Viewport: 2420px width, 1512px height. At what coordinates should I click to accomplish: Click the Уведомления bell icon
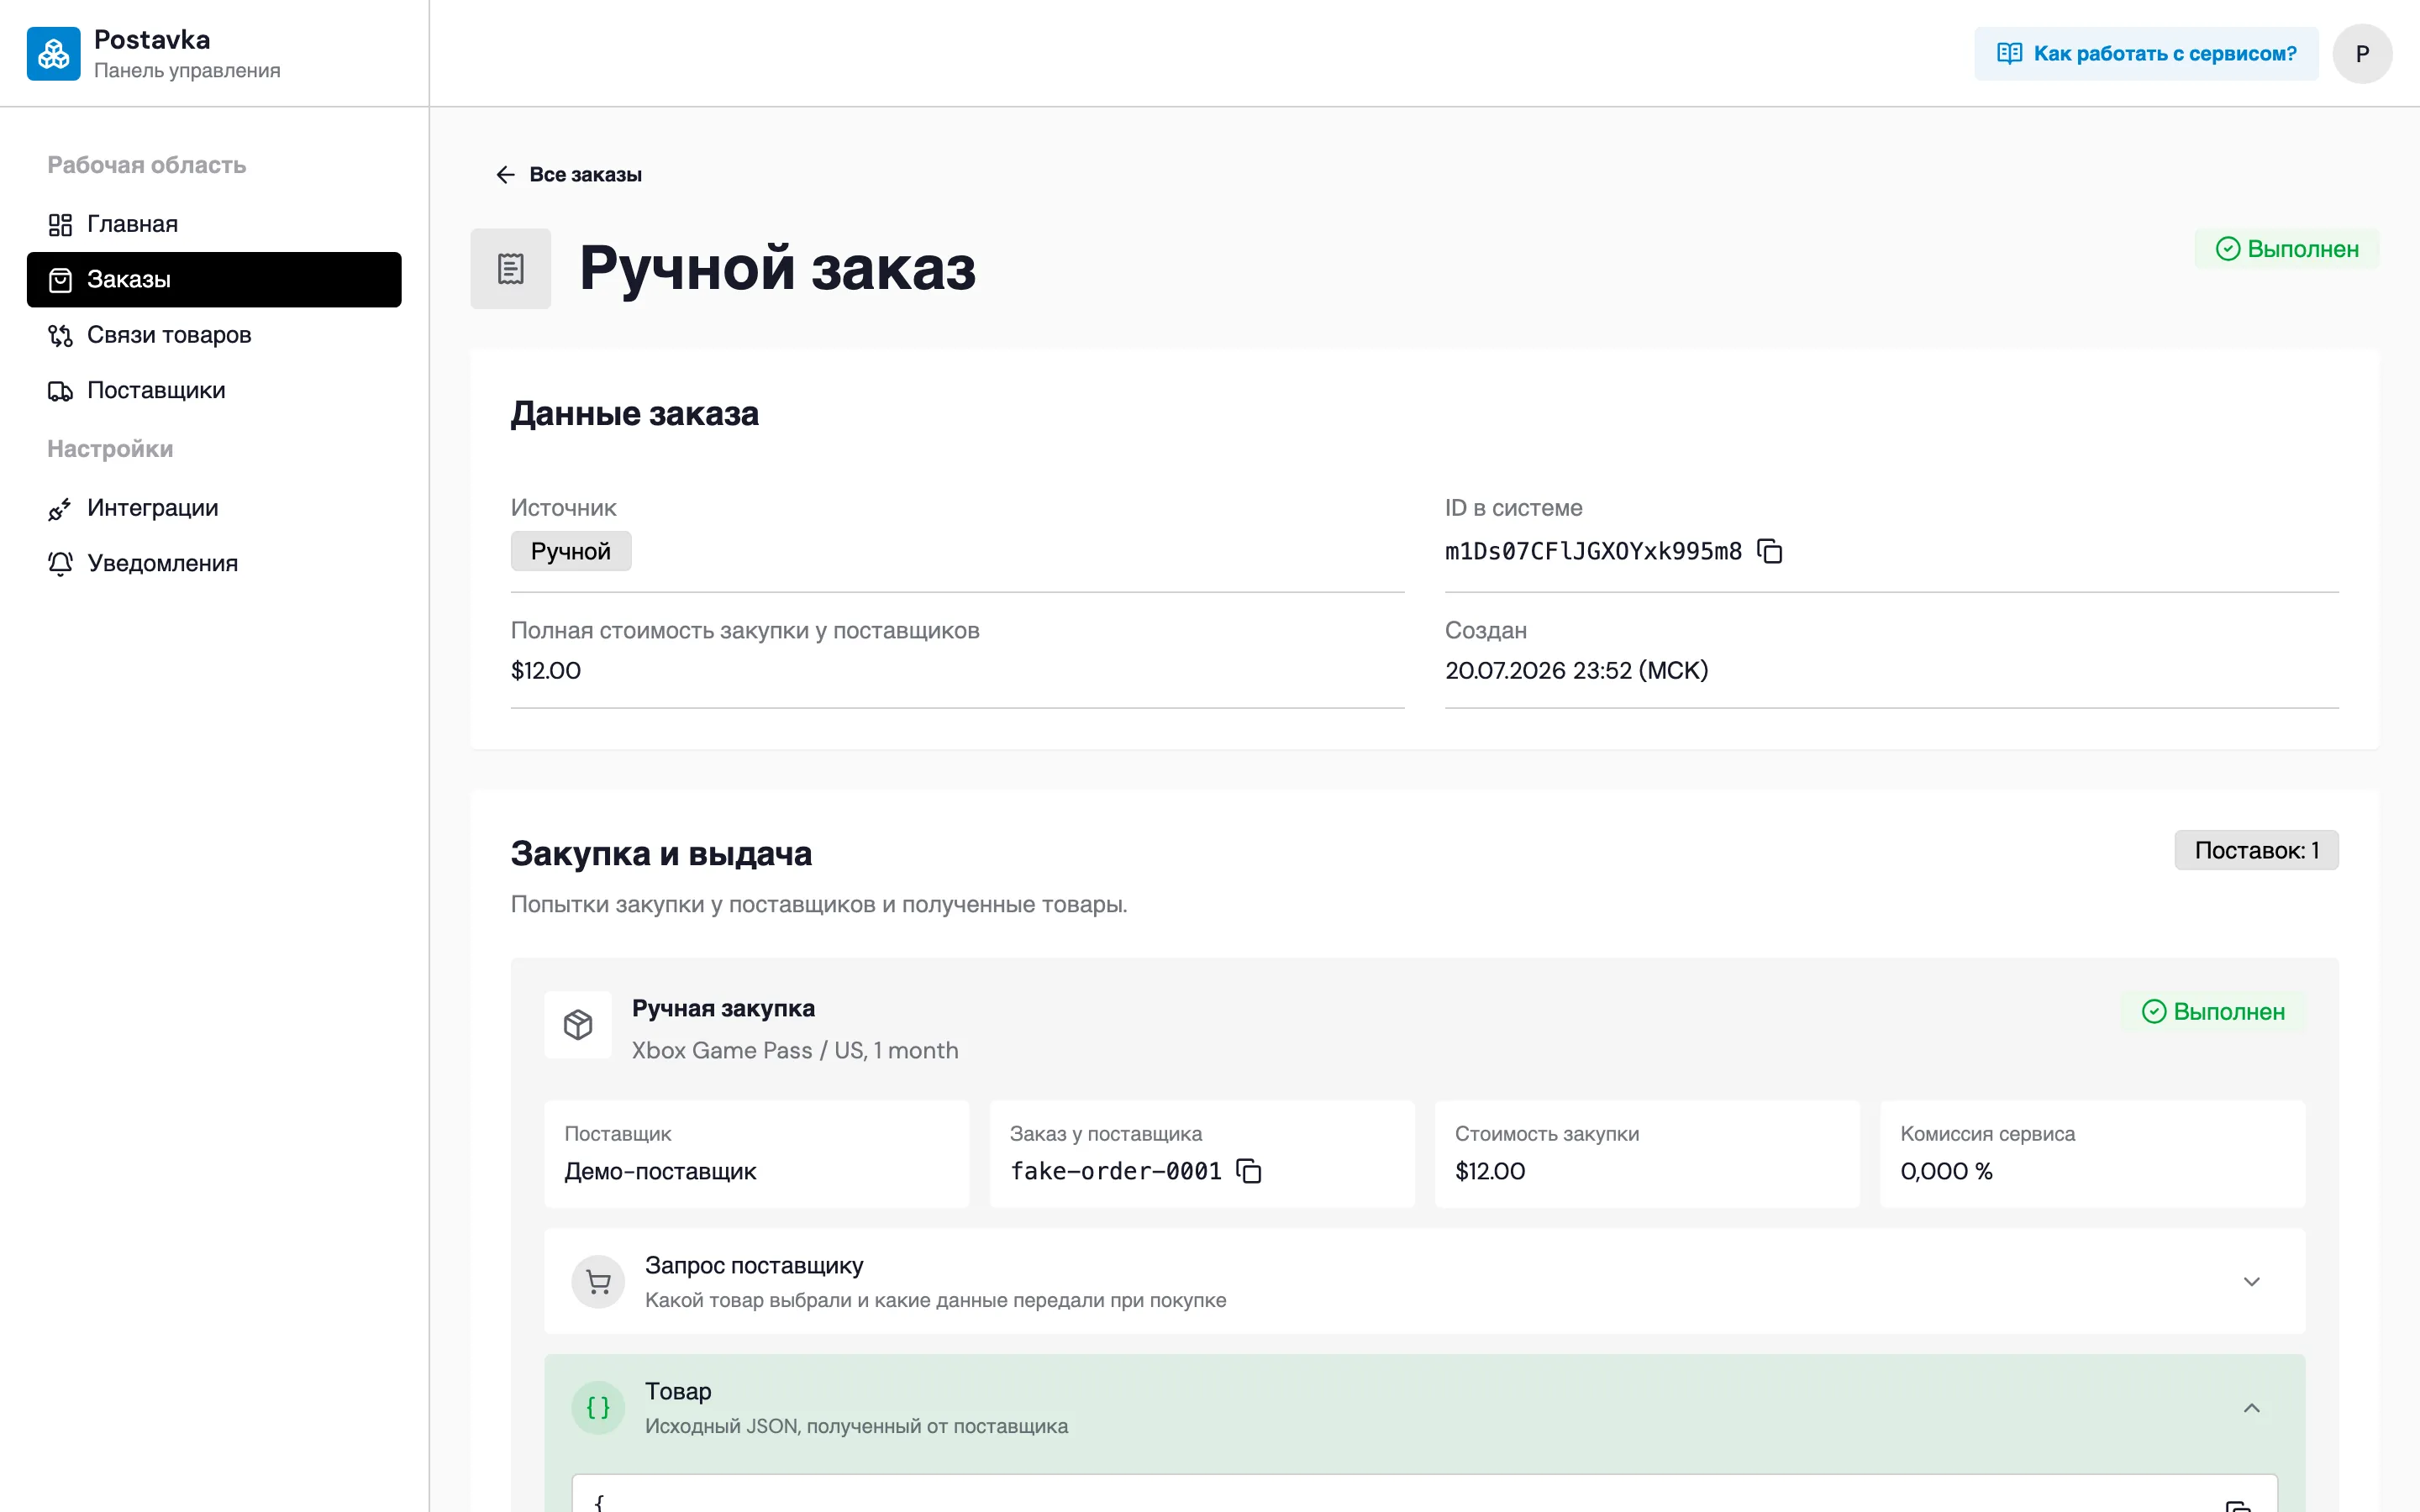(x=60, y=564)
